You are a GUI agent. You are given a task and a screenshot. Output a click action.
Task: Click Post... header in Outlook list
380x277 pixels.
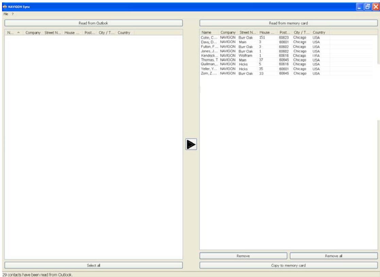click(x=90, y=33)
